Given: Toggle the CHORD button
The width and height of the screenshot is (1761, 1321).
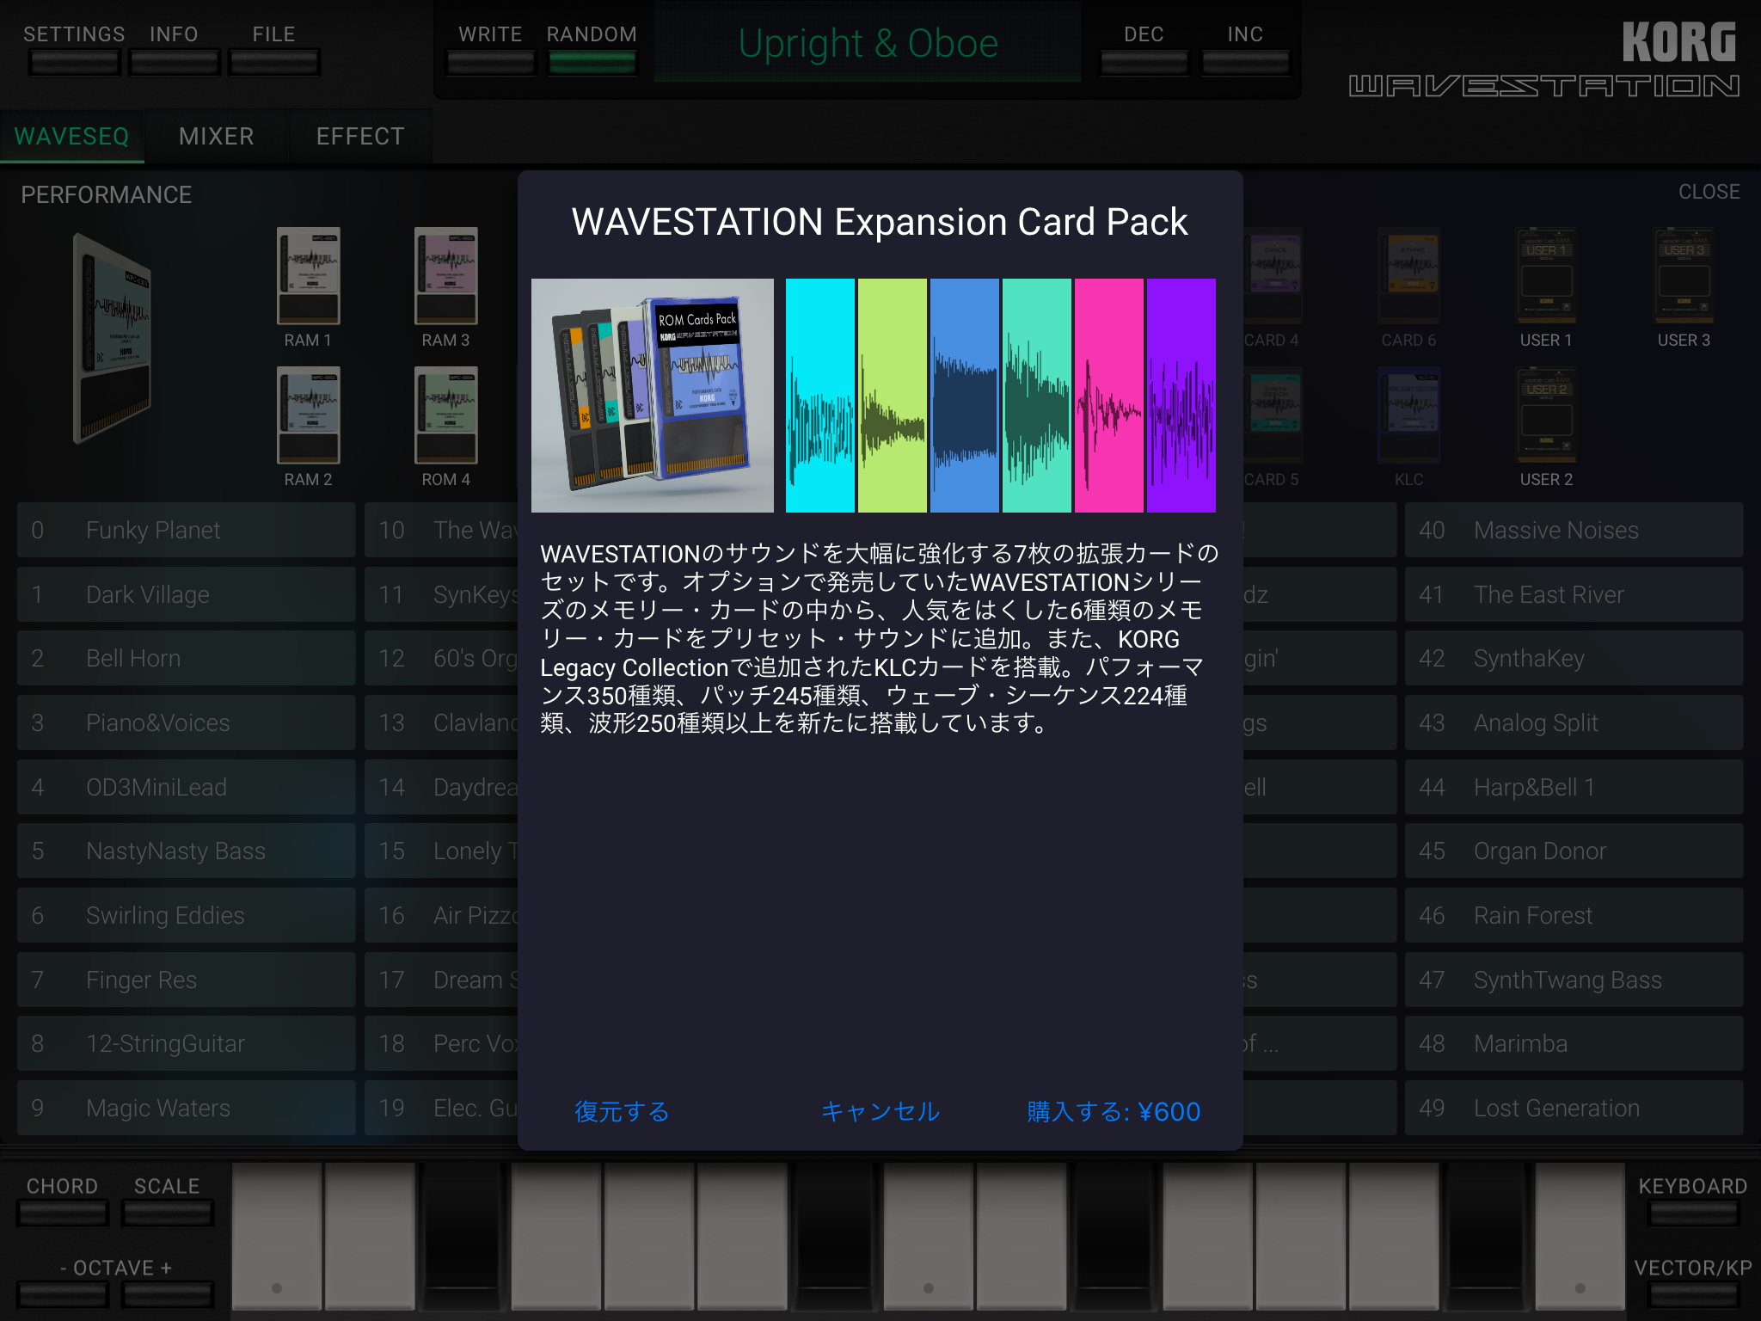Looking at the screenshot, I should click(x=63, y=1213).
